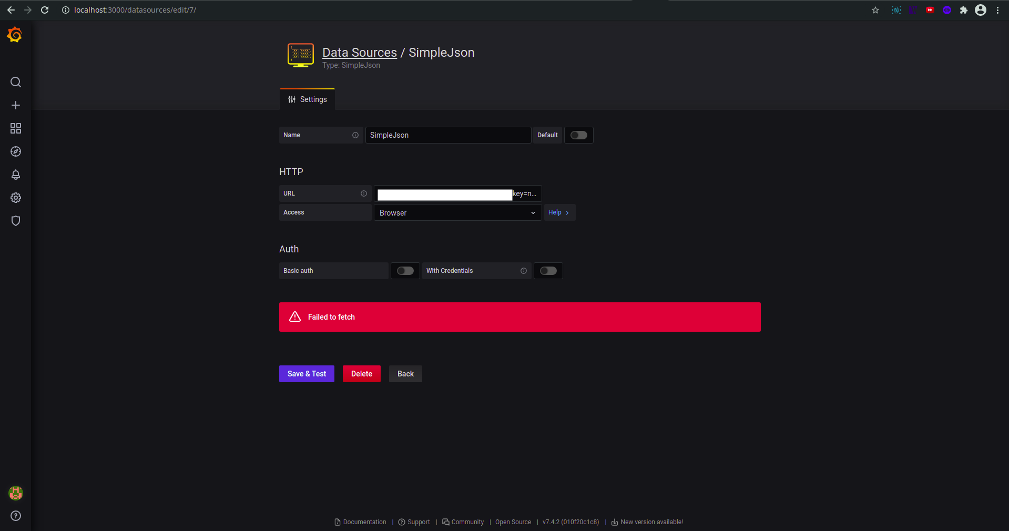Click the Name input field
The width and height of the screenshot is (1009, 531).
point(449,135)
